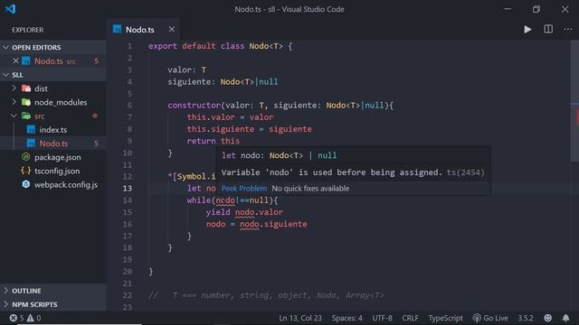Click 'yield nodo.valor' on line 15
579x325 pixels.
(244, 212)
